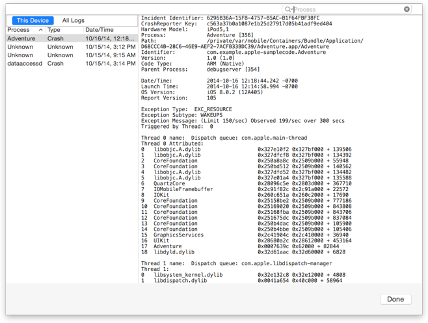428x323 pixels.
Task: Click stack frame 17 Adventure
Action: (240, 246)
